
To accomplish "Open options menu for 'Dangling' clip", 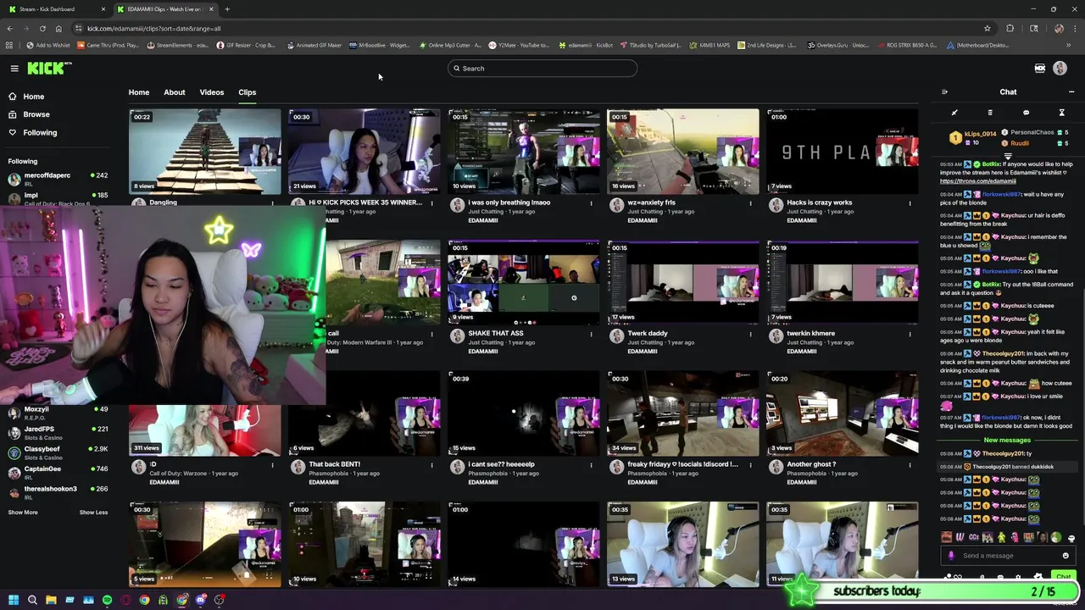I will point(273,203).
